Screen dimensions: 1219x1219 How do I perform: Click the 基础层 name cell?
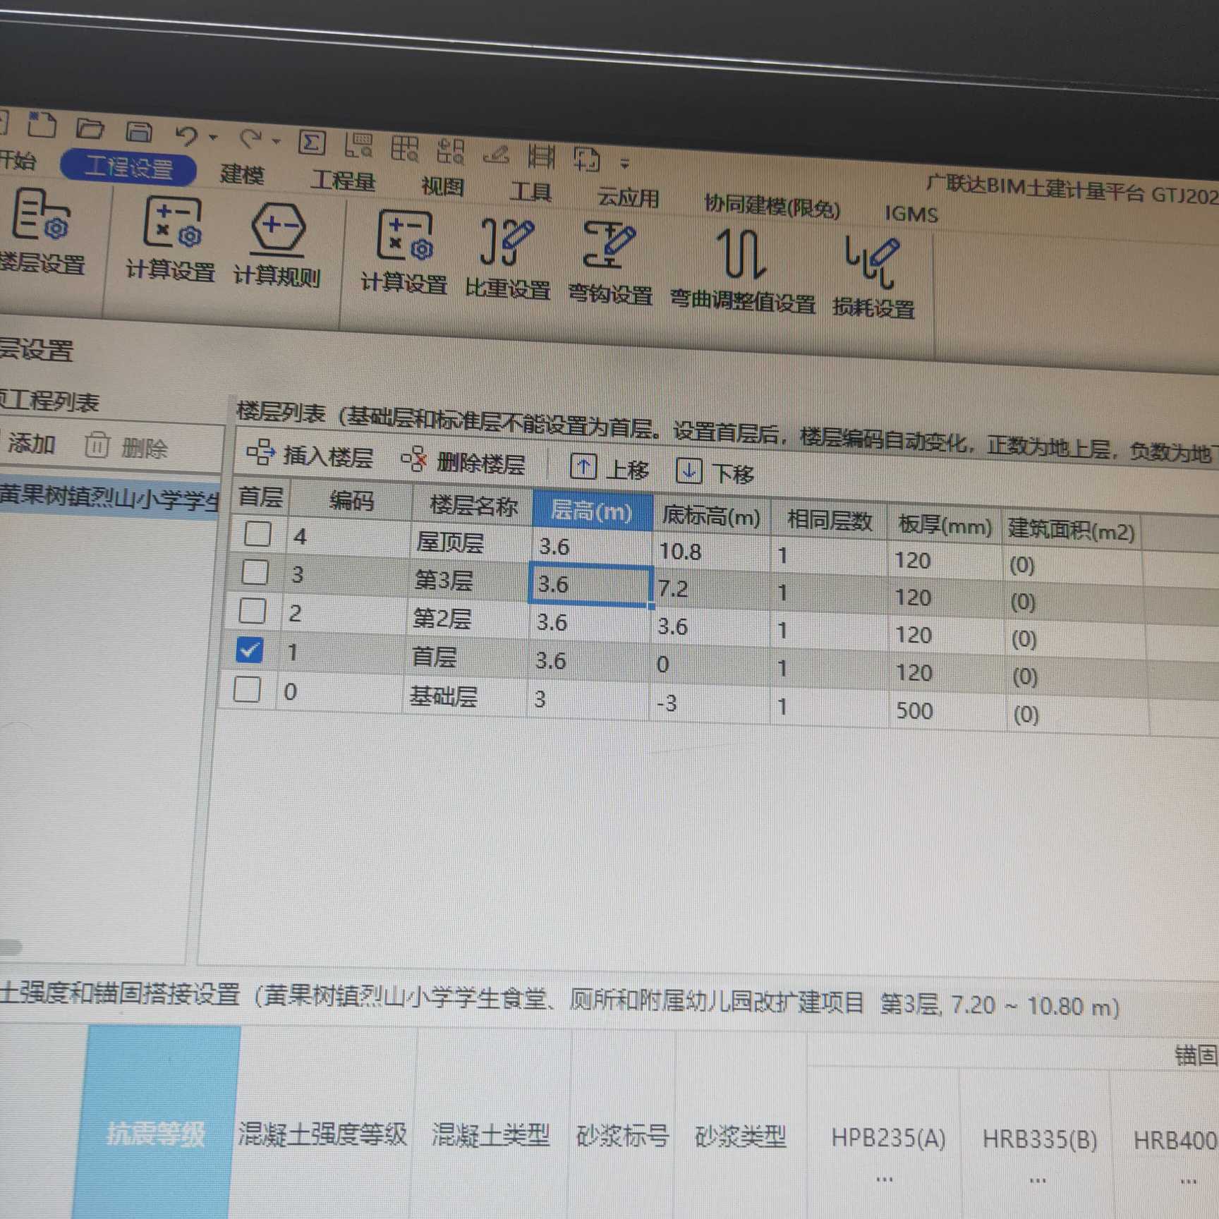pyautogui.click(x=463, y=696)
